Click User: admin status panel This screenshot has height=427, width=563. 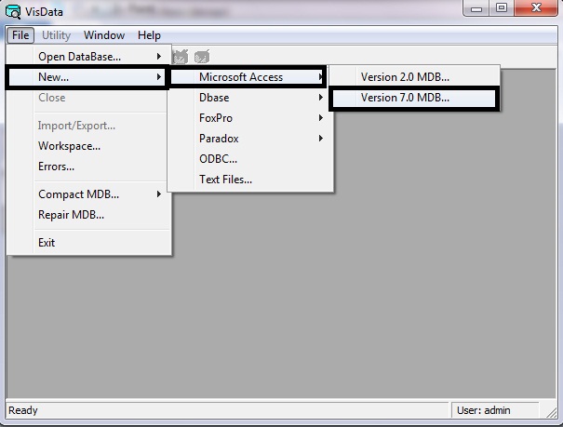(494, 410)
